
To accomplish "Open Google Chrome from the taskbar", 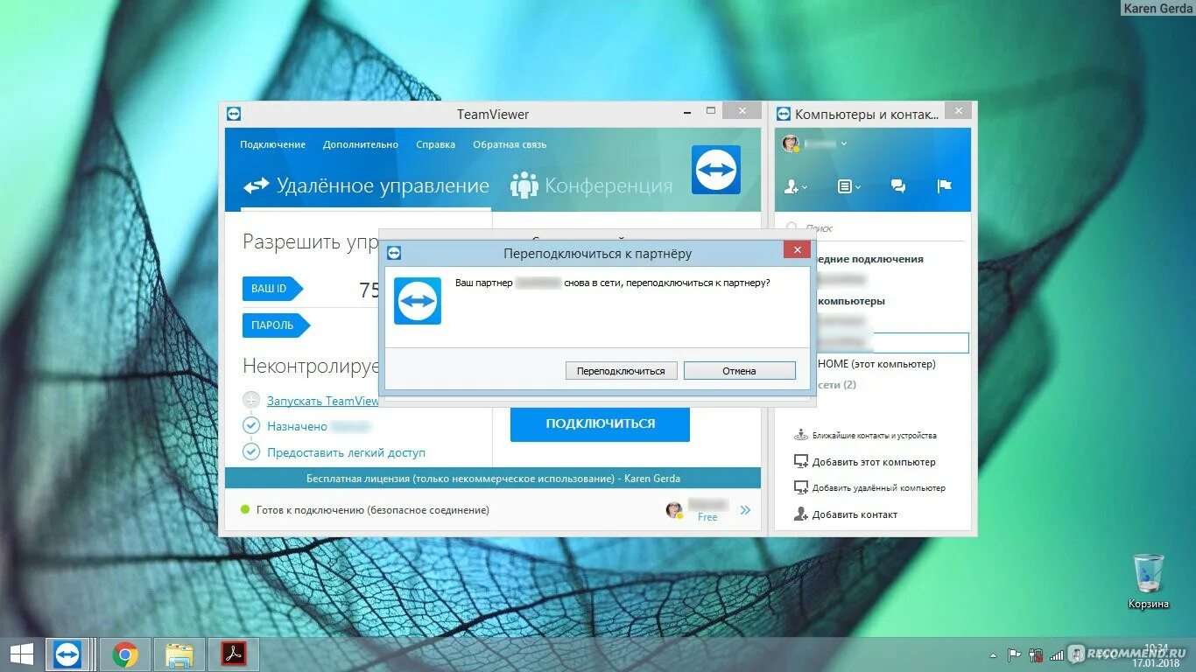I will click(x=126, y=654).
